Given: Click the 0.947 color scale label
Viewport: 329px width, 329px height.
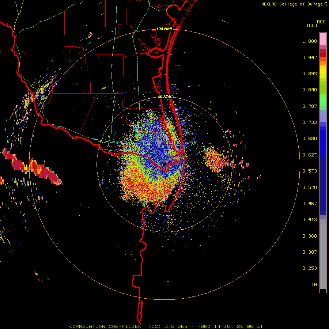Looking at the screenshot, I should pyautogui.click(x=310, y=57).
